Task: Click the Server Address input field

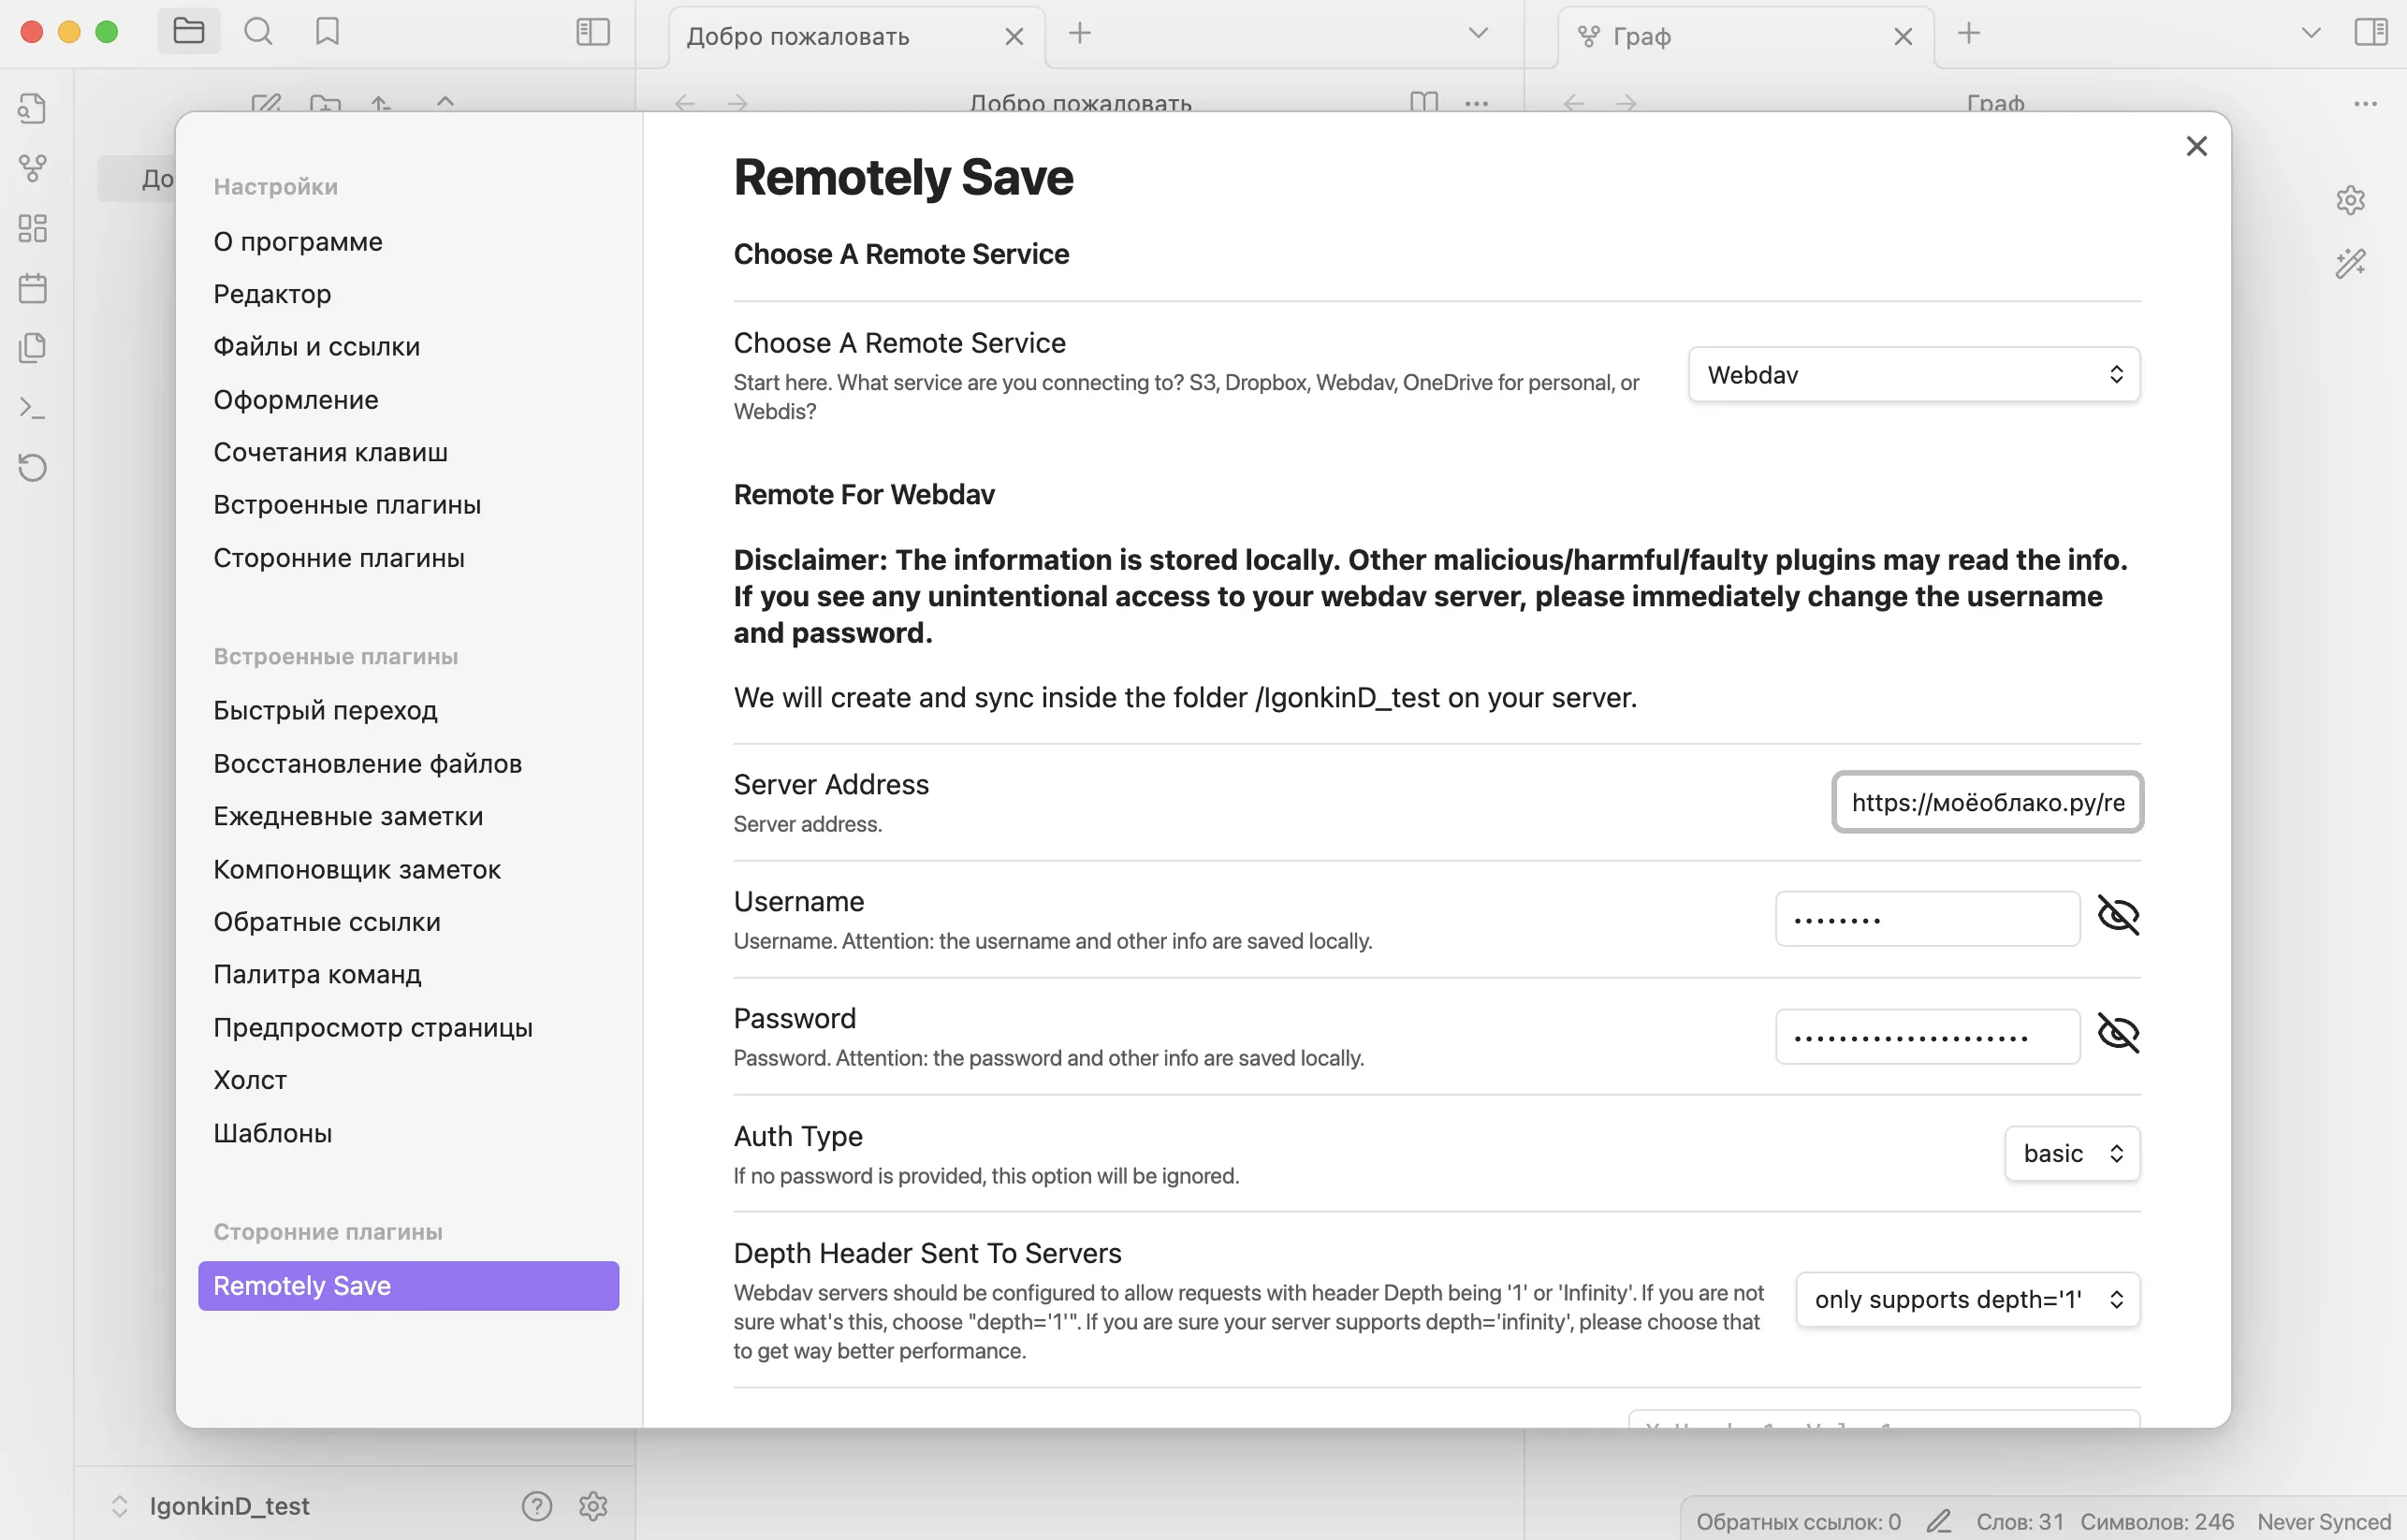Action: click(x=1986, y=802)
